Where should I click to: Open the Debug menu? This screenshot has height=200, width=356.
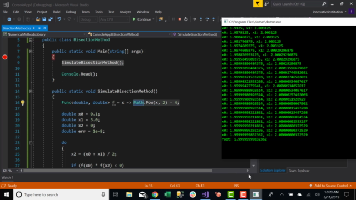click(71, 12)
